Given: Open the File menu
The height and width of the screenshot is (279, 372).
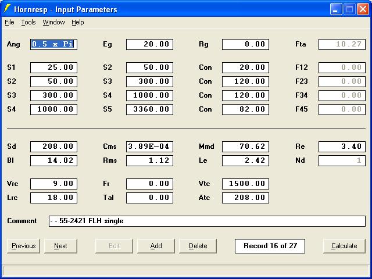Looking at the screenshot, I should coord(9,22).
